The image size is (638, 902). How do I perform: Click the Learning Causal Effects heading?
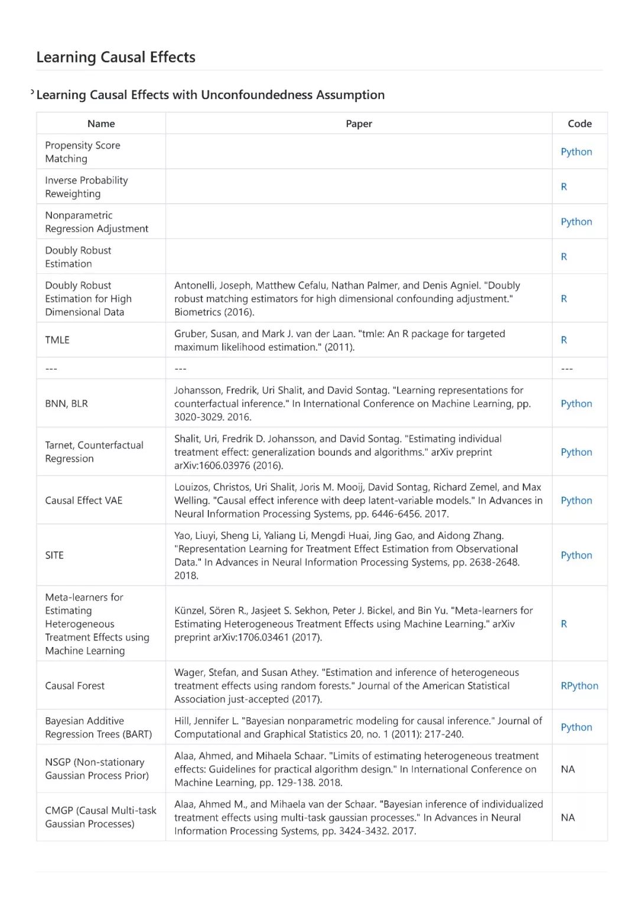116,57
